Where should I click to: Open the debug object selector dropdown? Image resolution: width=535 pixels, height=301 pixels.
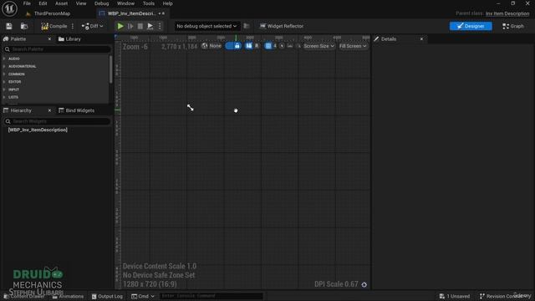tap(206, 26)
